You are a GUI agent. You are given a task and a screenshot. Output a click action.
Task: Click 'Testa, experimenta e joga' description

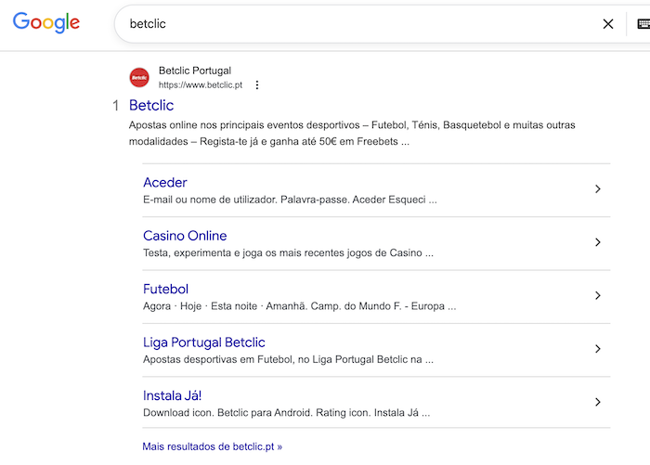click(288, 252)
